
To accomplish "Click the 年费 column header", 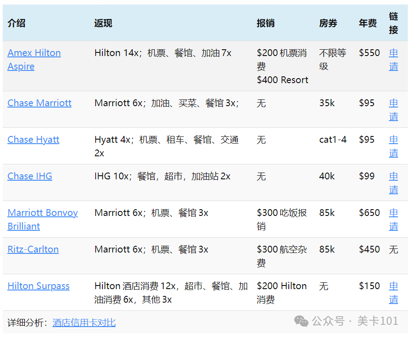I will click(368, 23).
